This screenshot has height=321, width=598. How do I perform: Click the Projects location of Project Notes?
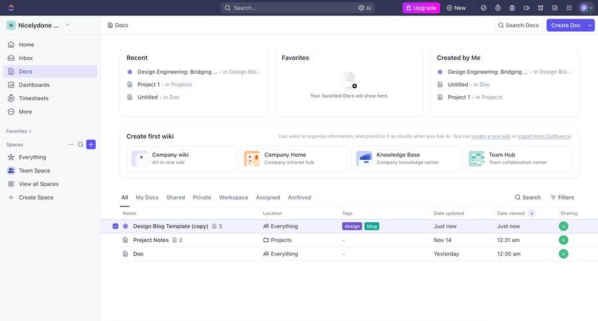(277, 240)
